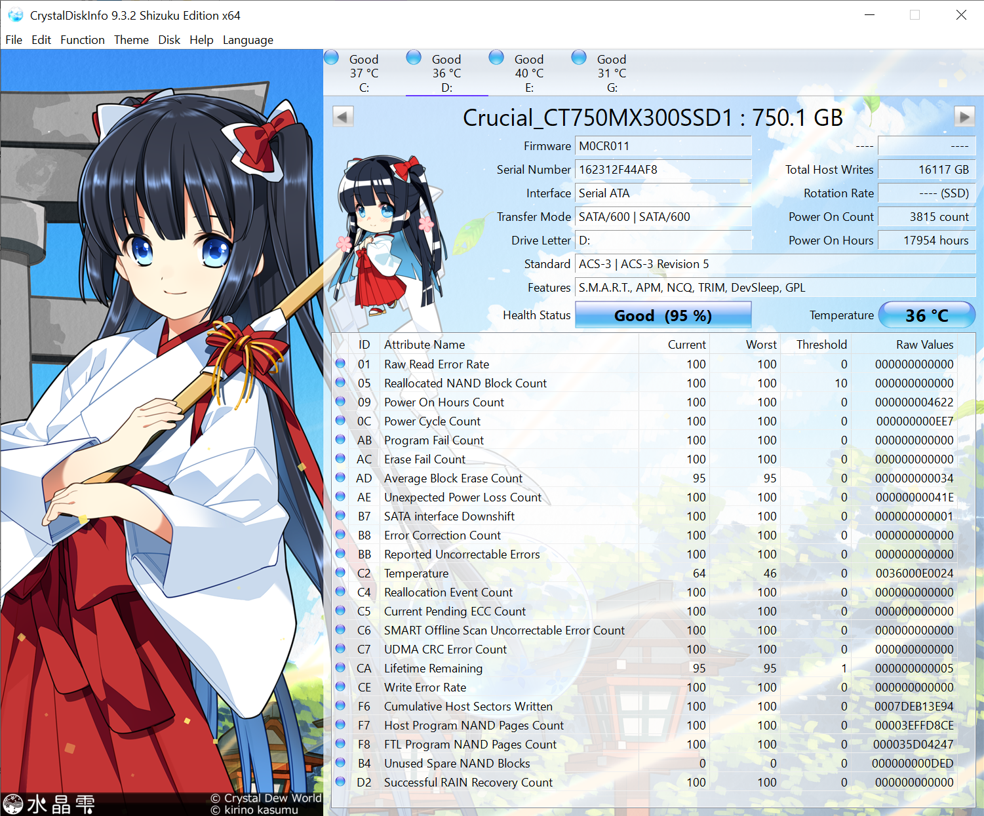The width and height of the screenshot is (984, 816).
Task: Click the Good status circle above drive G:
Action: [x=579, y=57]
